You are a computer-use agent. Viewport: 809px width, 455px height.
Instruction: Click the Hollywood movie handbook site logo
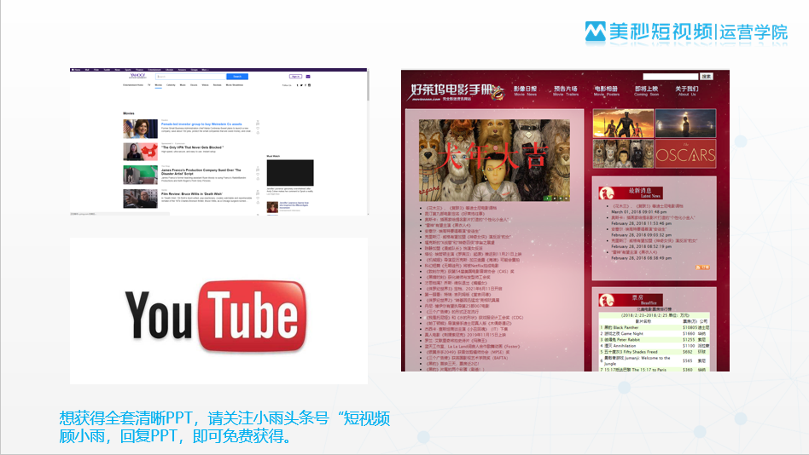click(x=457, y=92)
